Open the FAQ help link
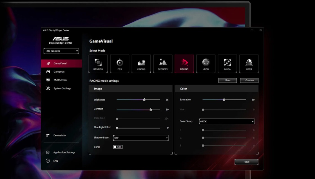315x179 pixels. (55, 161)
